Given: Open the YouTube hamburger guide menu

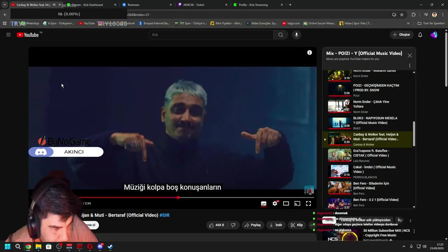Looking at the screenshot, I should tap(8, 35).
